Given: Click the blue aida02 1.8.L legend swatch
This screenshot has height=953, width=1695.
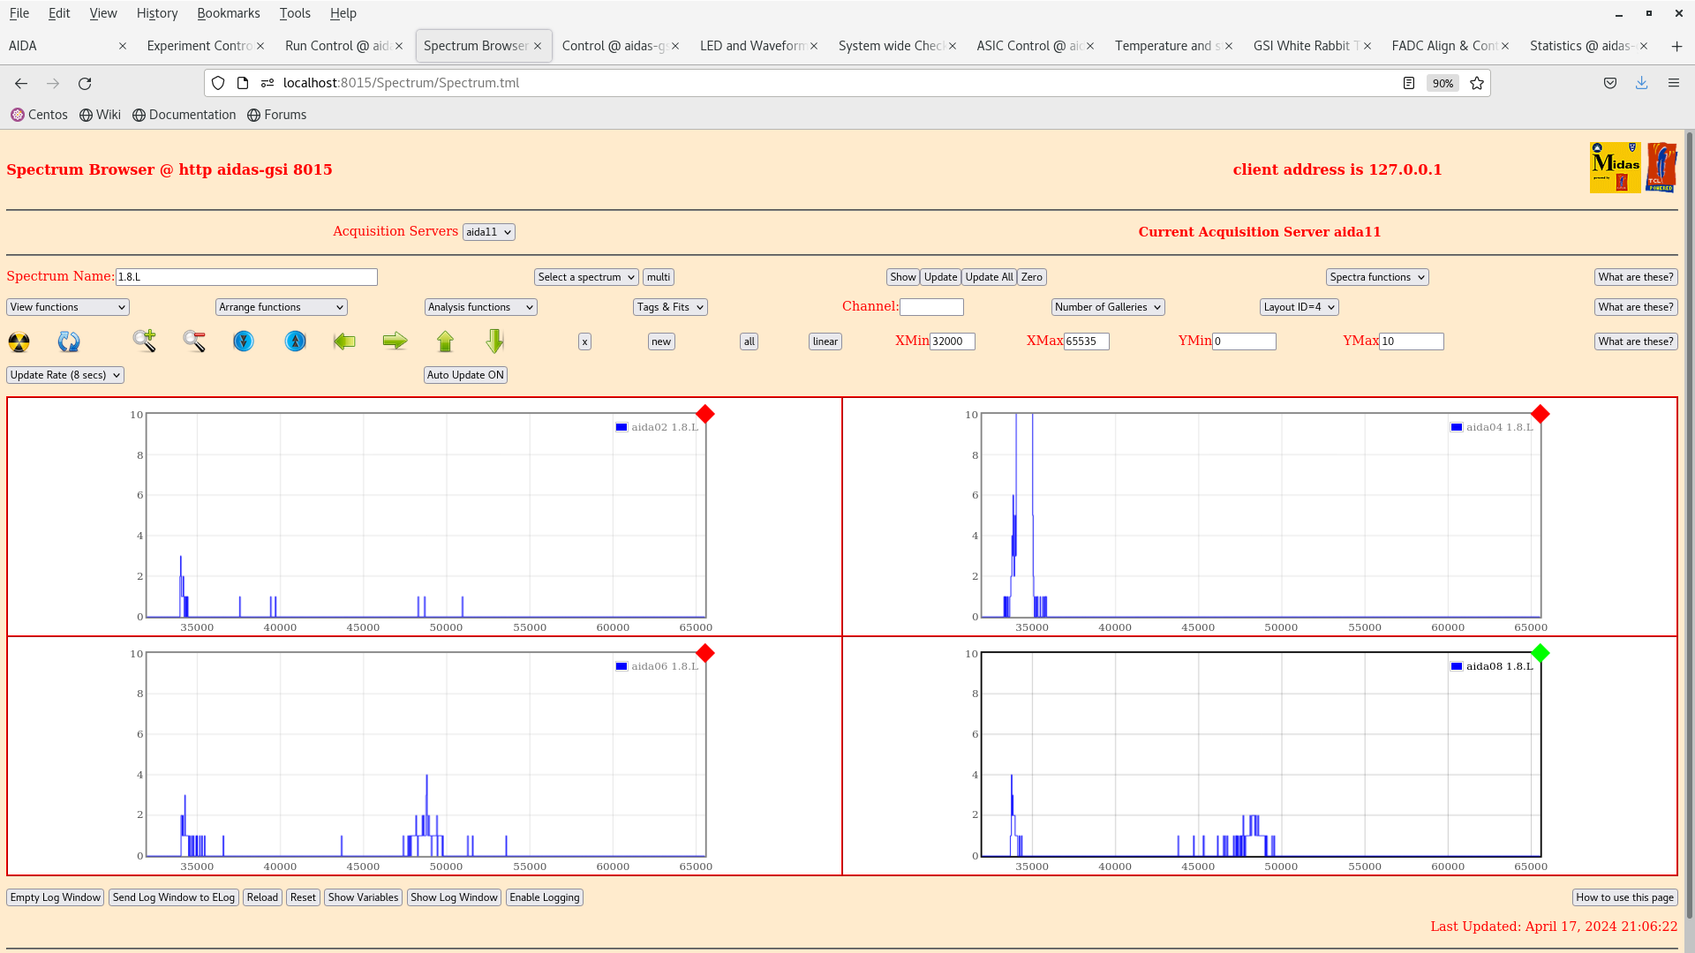Looking at the screenshot, I should (621, 427).
